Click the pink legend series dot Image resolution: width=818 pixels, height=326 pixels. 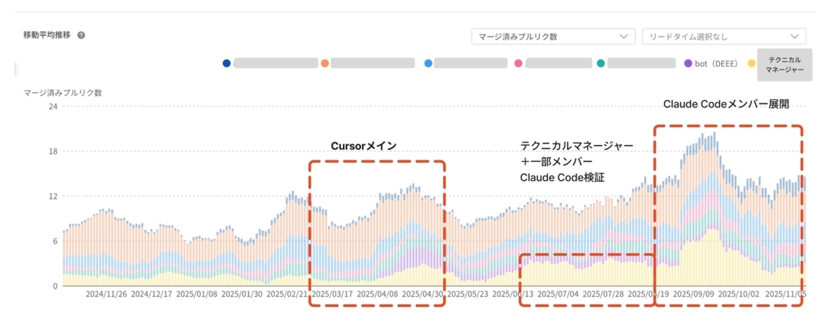tap(518, 63)
